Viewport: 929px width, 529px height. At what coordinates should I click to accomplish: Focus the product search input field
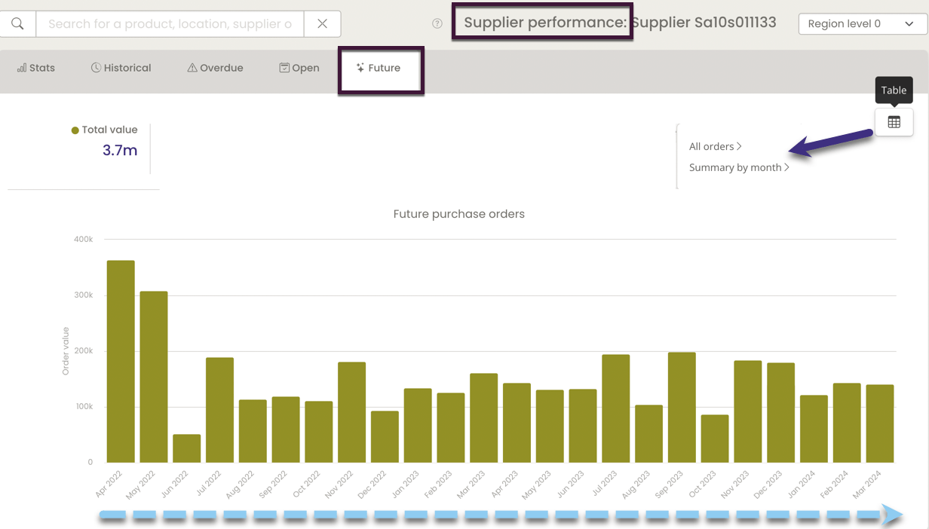pyautogui.click(x=170, y=24)
